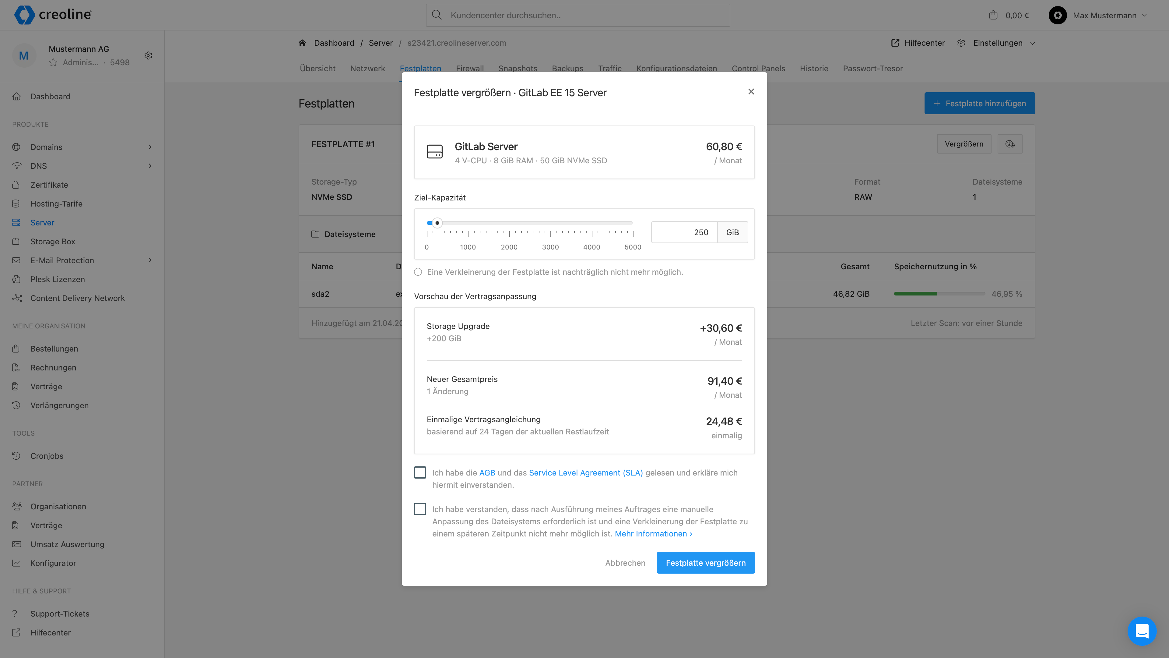Open the shopping cart icon
This screenshot has width=1169, height=658.
(993, 15)
